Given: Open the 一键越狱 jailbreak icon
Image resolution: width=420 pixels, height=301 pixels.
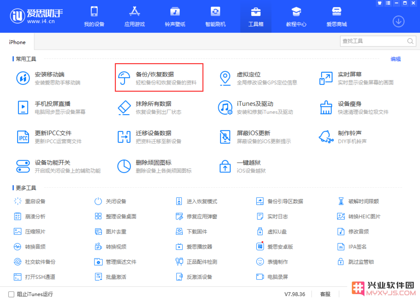Looking at the screenshot, I should [225, 166].
